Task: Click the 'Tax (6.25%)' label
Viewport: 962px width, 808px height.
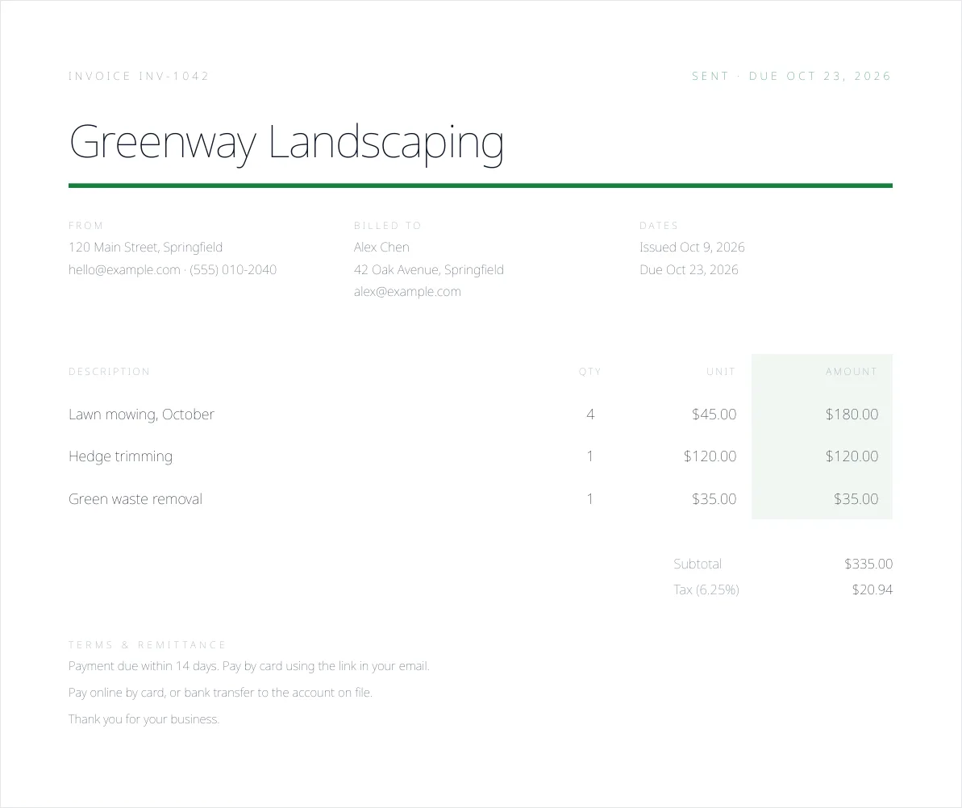Action: point(706,590)
